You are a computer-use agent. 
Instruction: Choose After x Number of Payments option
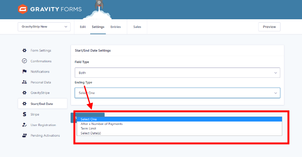tap(179, 124)
